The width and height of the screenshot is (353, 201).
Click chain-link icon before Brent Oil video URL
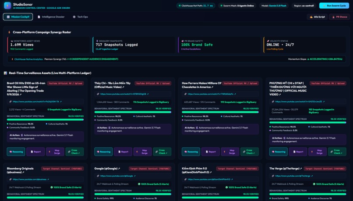point(11,101)
